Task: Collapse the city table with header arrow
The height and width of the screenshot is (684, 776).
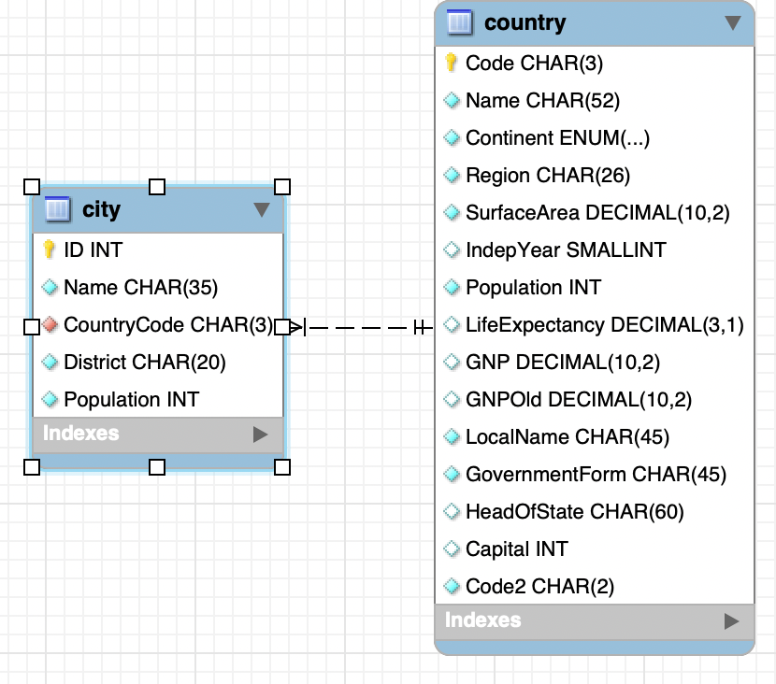Action: pyautogui.click(x=262, y=209)
